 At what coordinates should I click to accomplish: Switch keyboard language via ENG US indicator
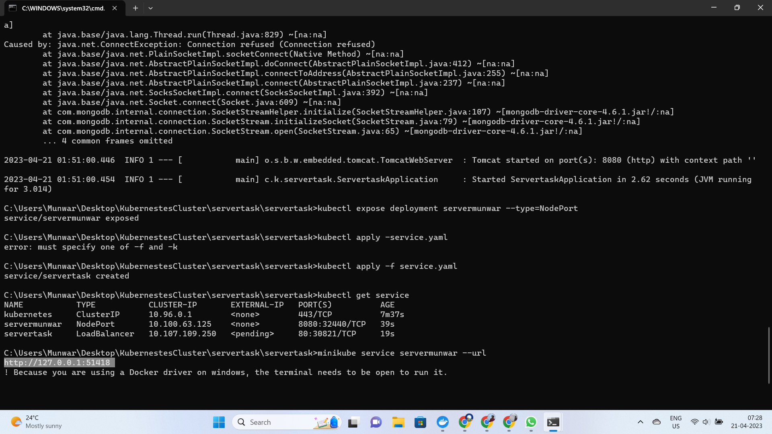click(676, 422)
